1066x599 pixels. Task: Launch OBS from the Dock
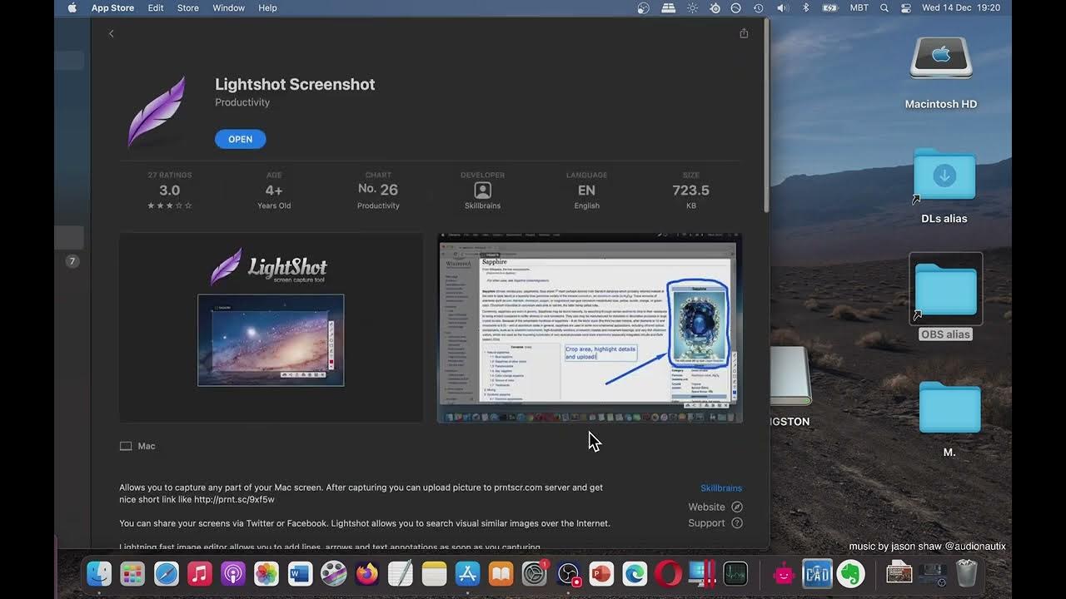pos(568,573)
